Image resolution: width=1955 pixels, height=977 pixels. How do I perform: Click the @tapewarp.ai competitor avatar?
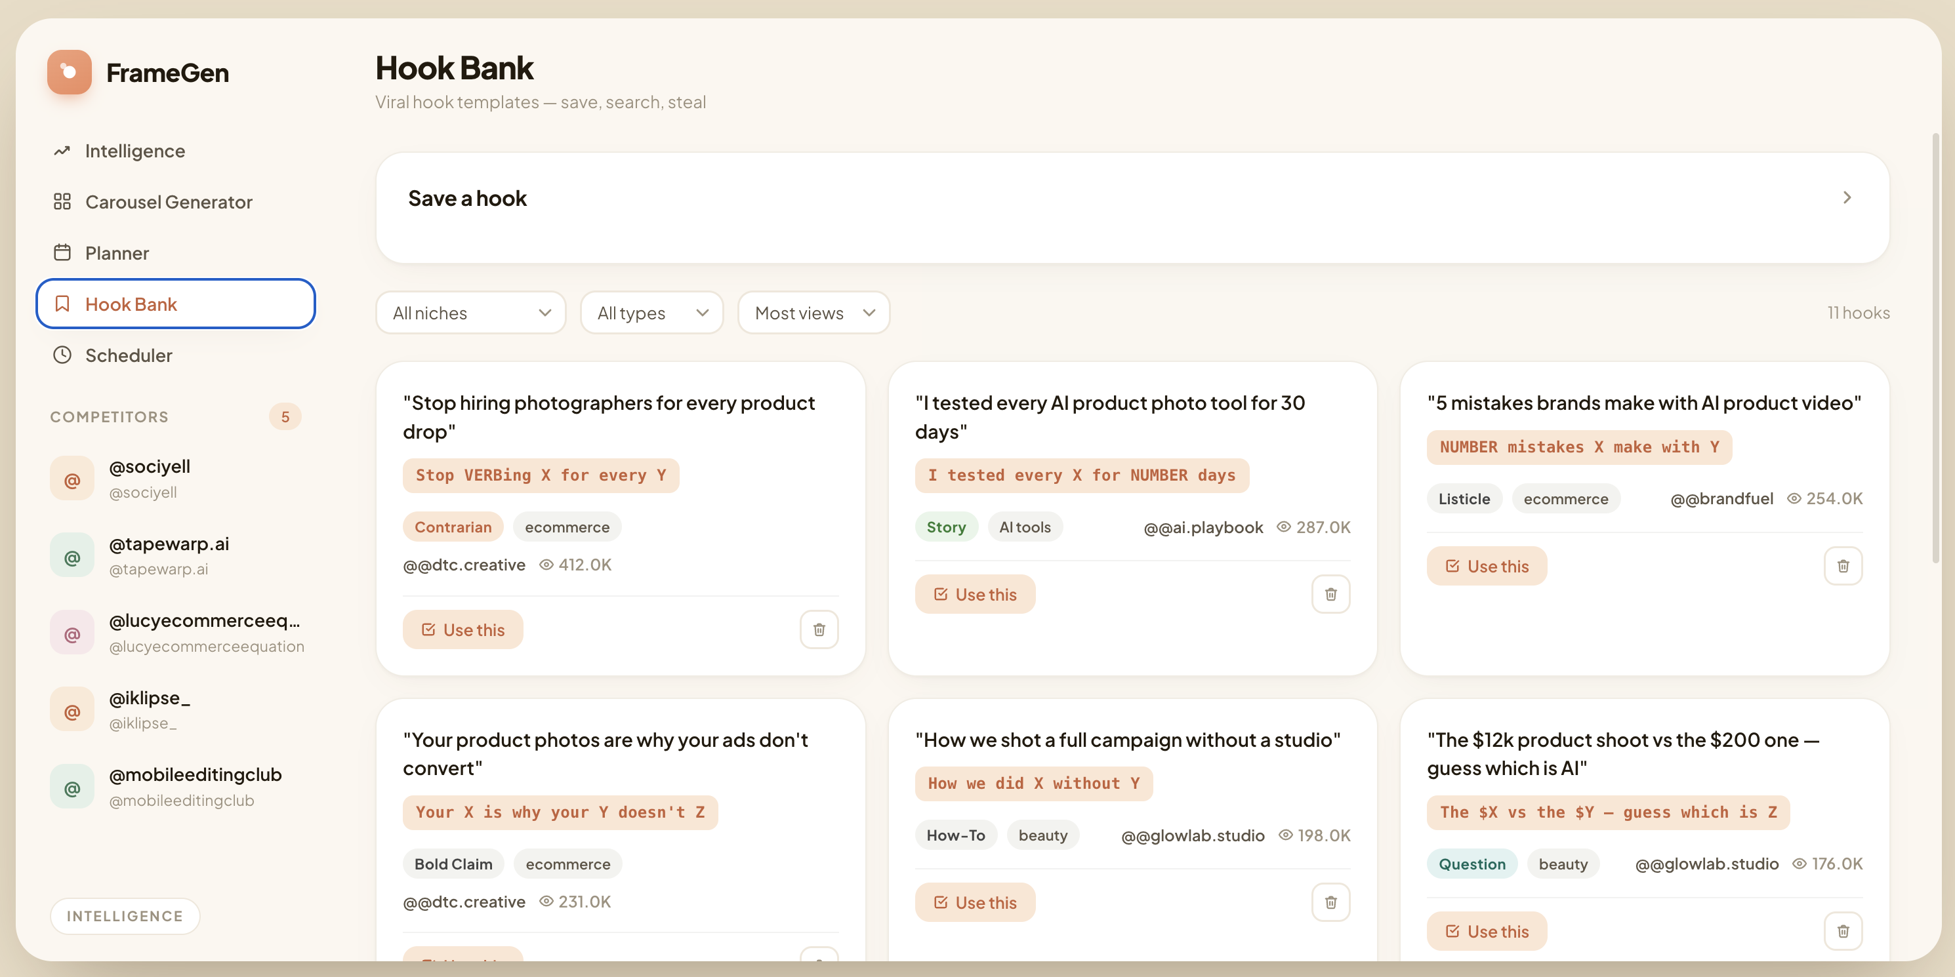(72, 556)
